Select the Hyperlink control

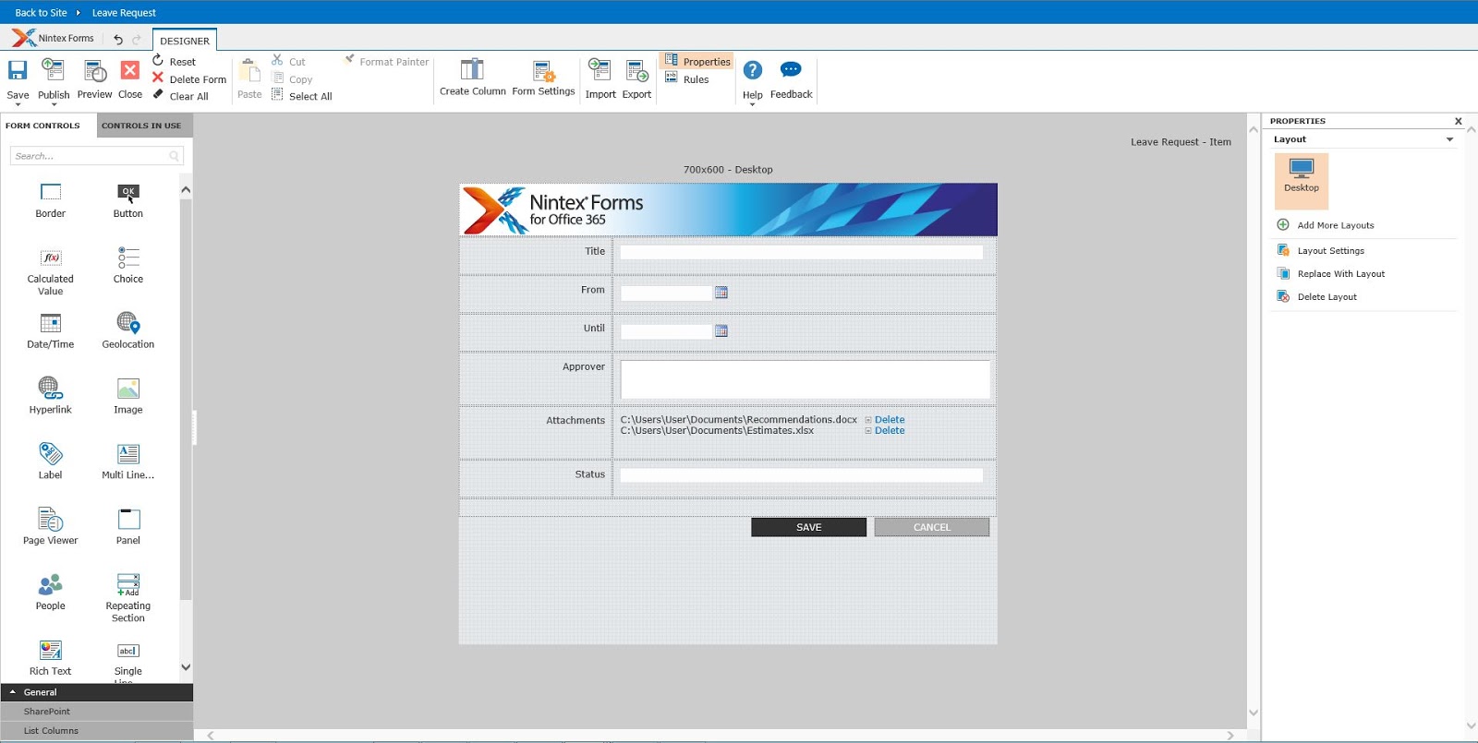click(x=51, y=396)
